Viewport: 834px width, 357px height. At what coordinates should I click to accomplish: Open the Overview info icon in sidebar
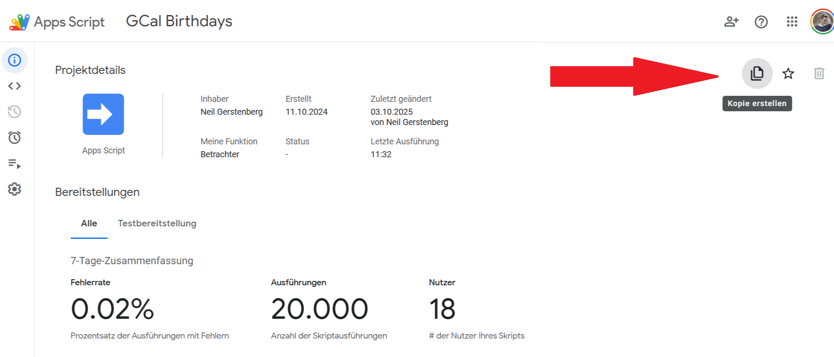[x=15, y=60]
